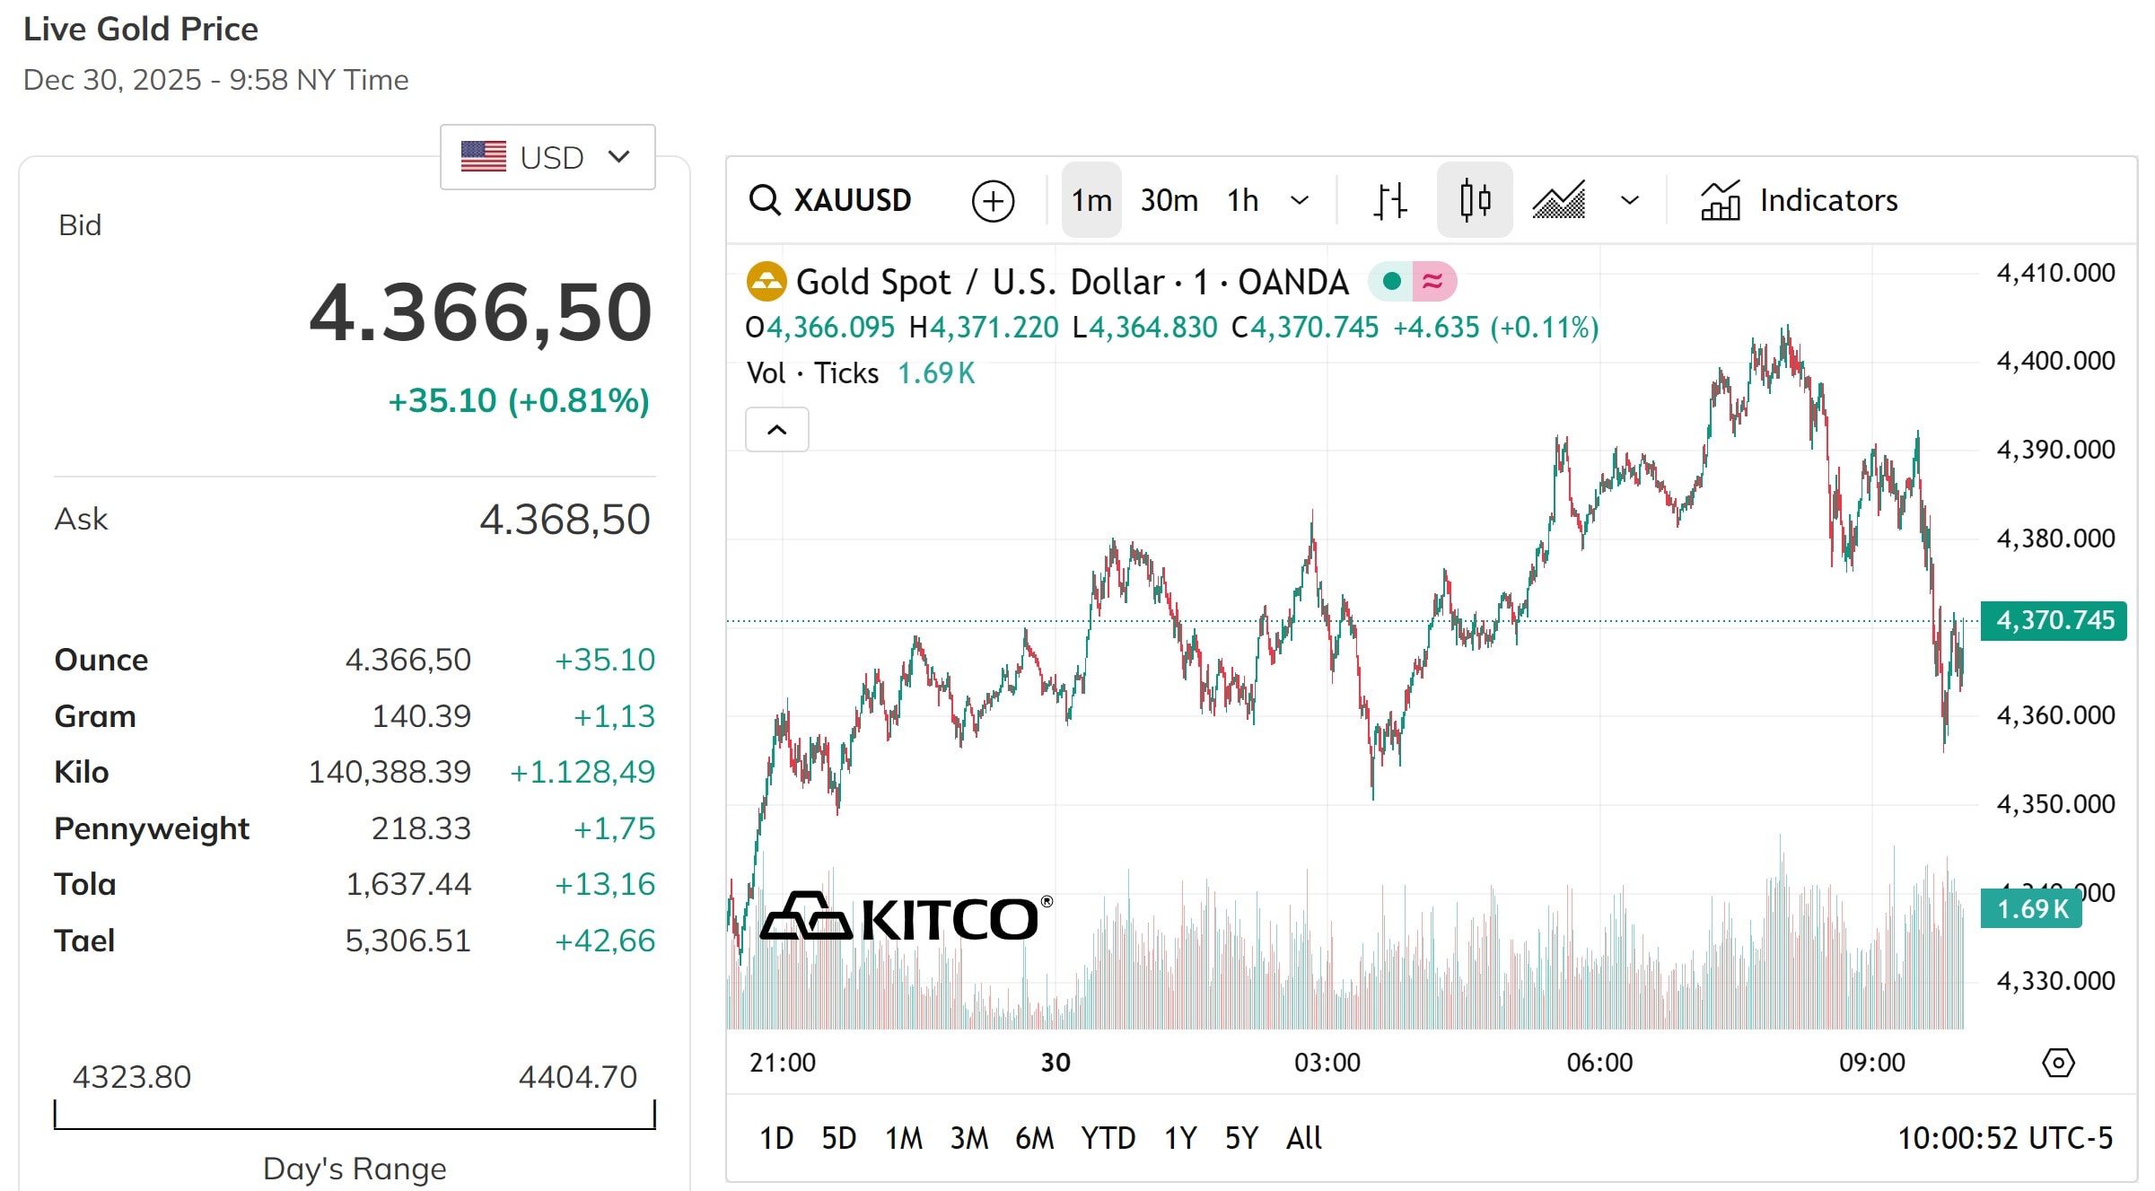This screenshot has width=2155, height=1191.
Task: Switch to the 1m interval
Action: click(1091, 200)
